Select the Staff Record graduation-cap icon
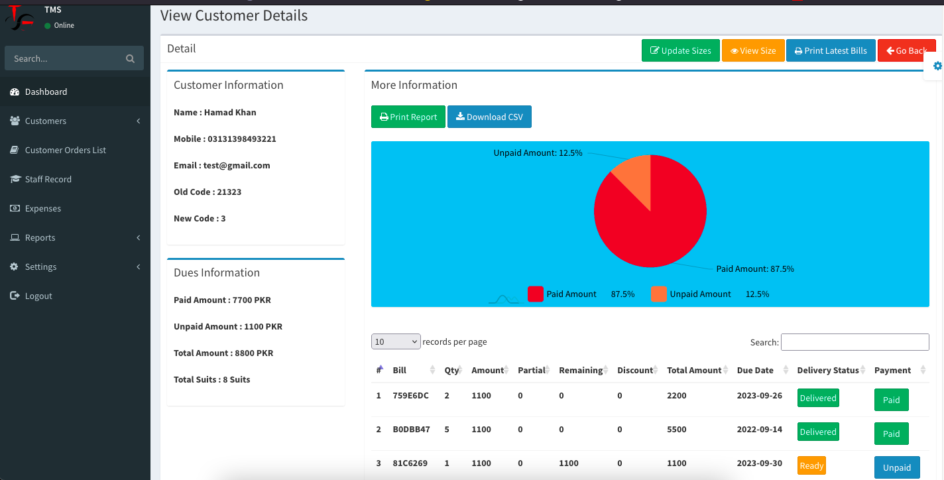The width and height of the screenshot is (944, 480). tap(15, 179)
